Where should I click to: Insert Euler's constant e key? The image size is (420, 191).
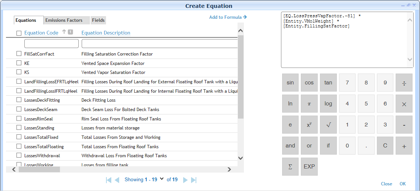(x=290, y=125)
